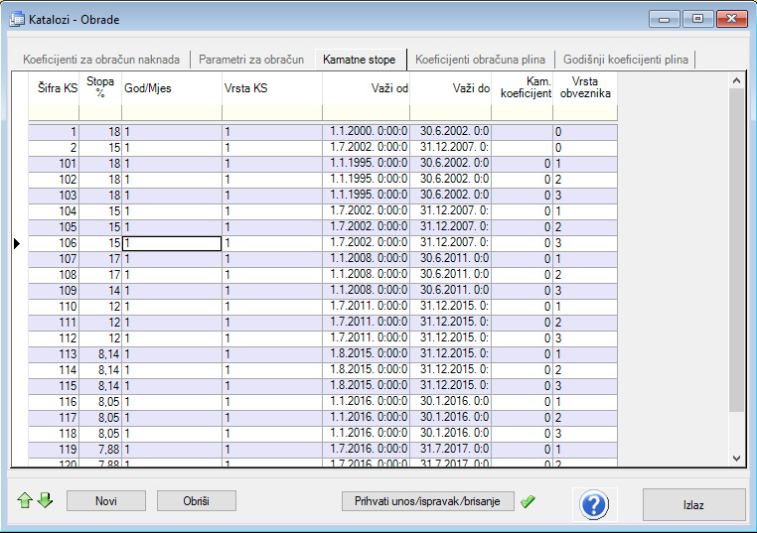Select Šifra KS cell '109'

[54, 291]
